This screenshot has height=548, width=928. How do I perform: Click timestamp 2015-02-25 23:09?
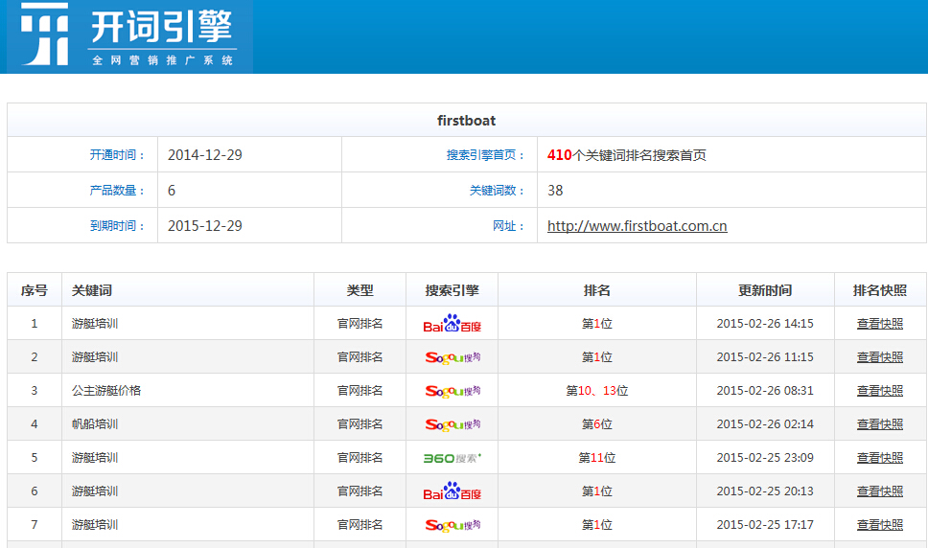[765, 458]
